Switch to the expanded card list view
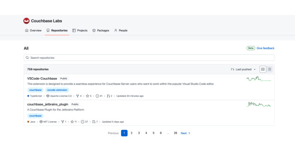Screen dimensions: 295x150 point(263,69)
